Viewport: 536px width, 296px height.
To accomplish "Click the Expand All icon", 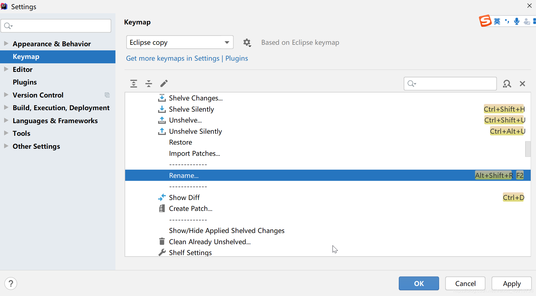I will click(x=134, y=84).
